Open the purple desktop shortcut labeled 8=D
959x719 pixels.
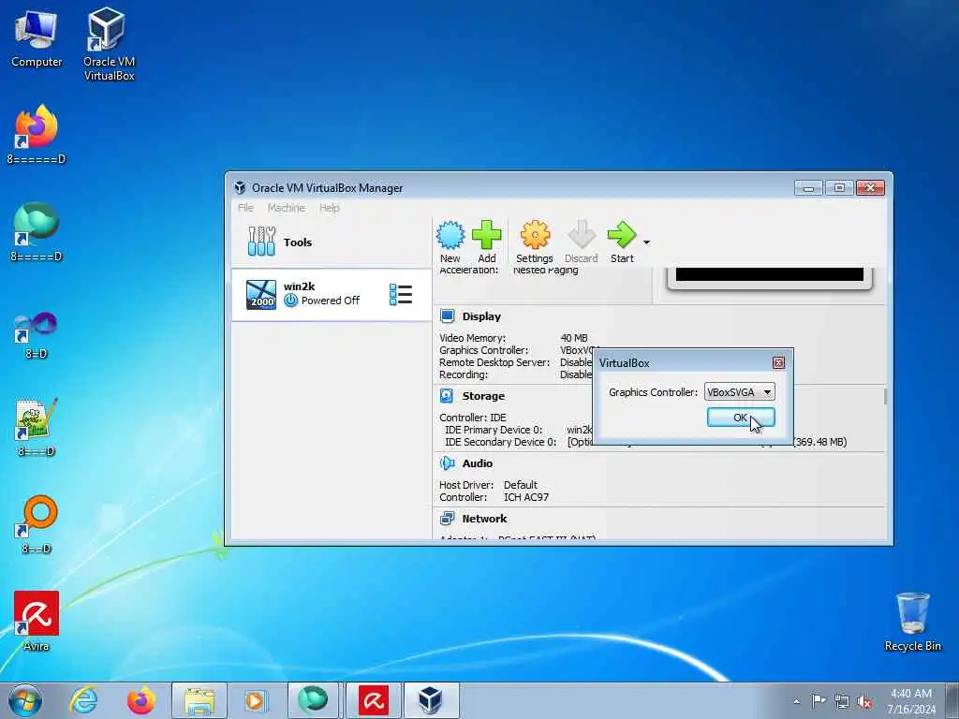(x=37, y=335)
